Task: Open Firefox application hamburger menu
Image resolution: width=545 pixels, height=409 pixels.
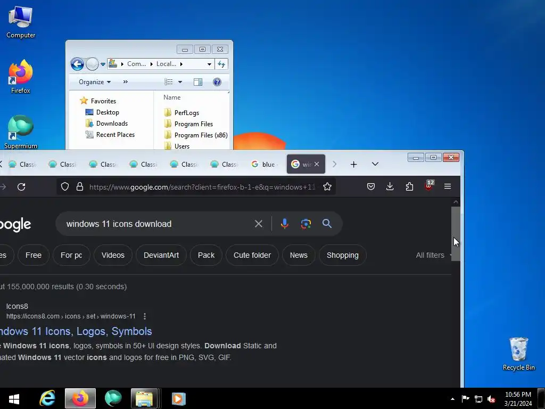Action: (448, 187)
